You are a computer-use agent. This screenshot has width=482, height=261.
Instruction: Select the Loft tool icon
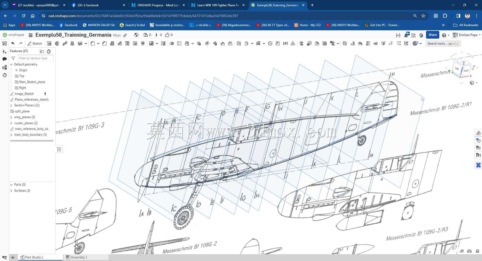[x=72, y=43]
